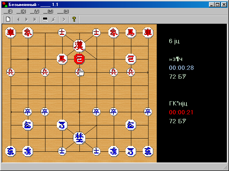Click the application icon in the title bar

click(5, 5)
